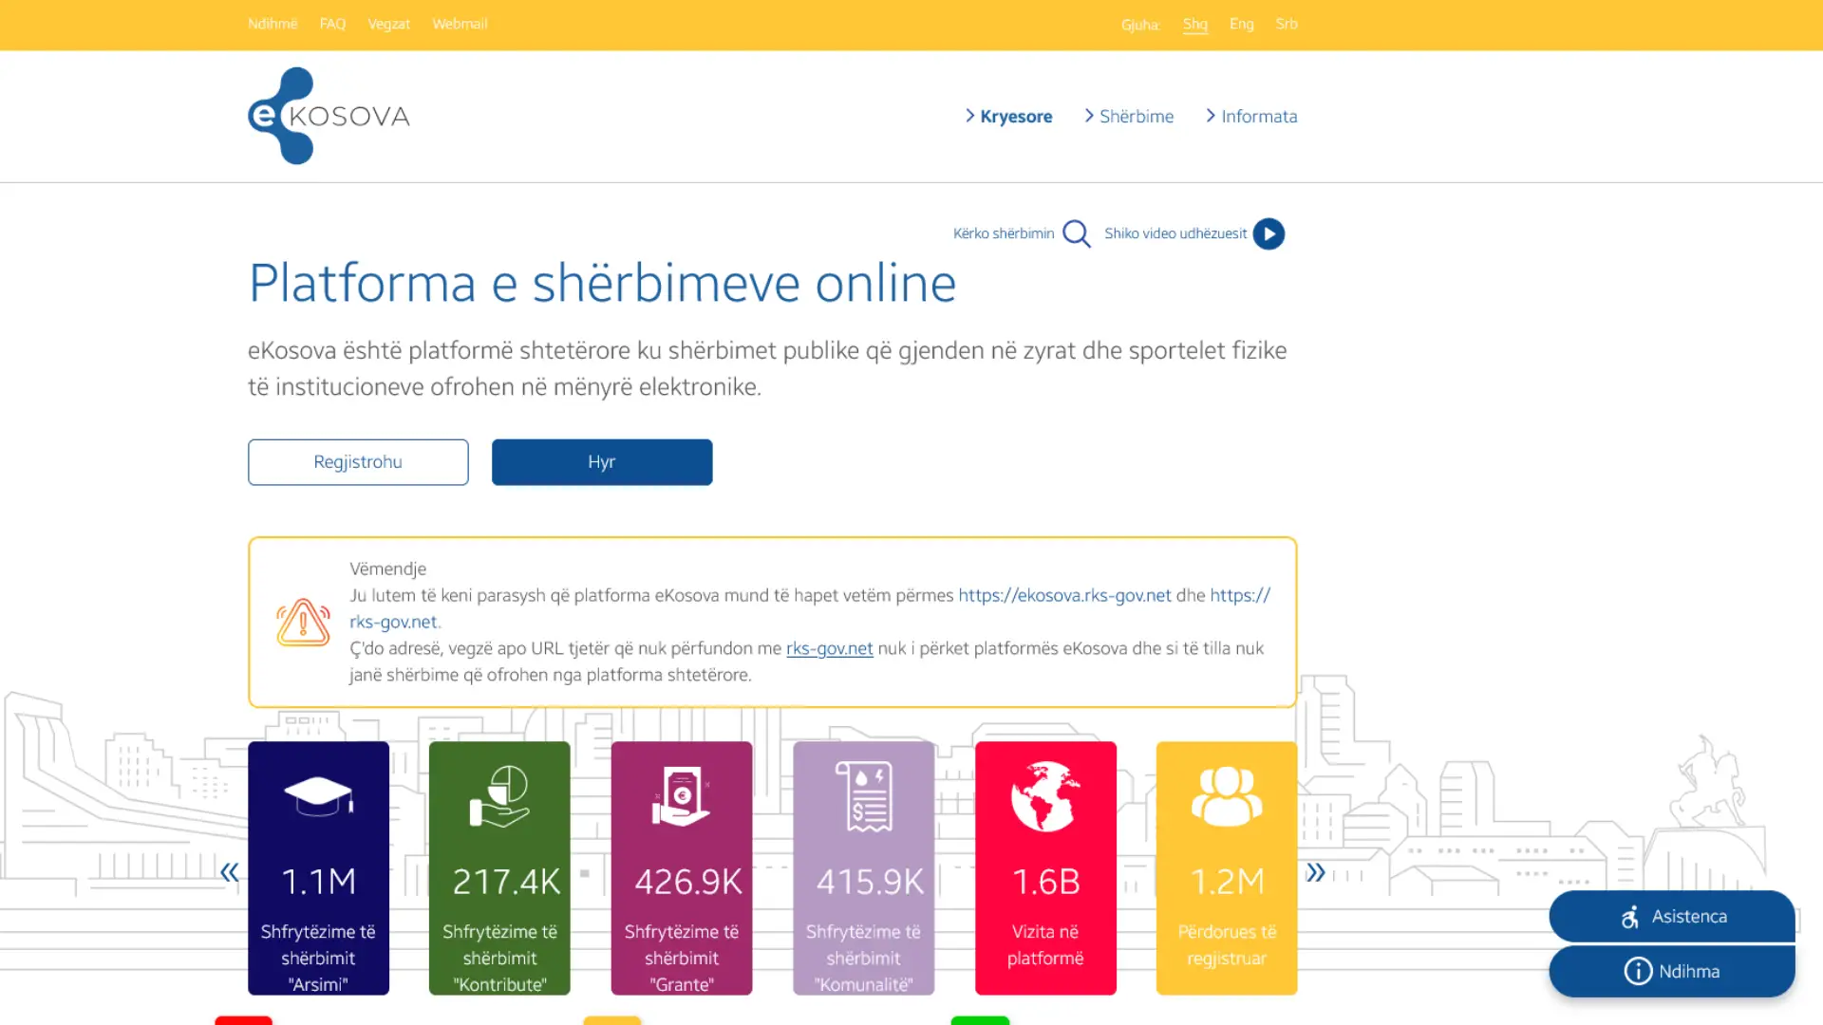Click the Regjistrohu button
This screenshot has height=1025, width=1823.
[x=358, y=462]
